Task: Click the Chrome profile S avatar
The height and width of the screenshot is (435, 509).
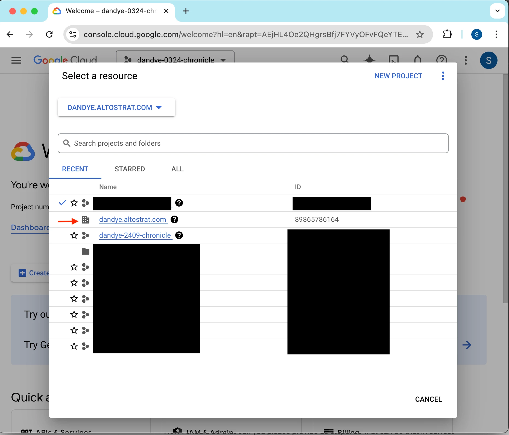Action: coord(477,34)
